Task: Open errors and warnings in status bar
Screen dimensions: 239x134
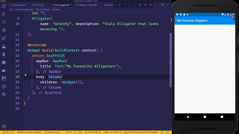Action: click(x=9, y=132)
